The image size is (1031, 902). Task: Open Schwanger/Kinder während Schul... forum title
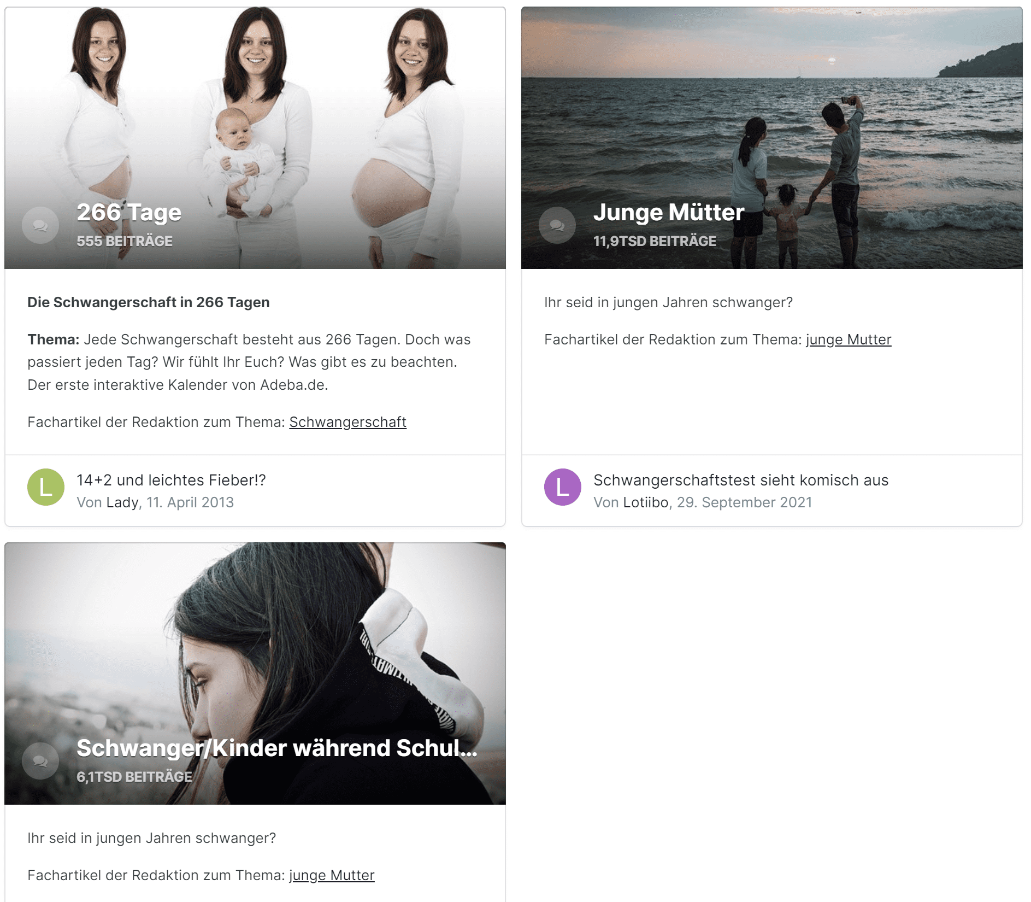pos(277,748)
